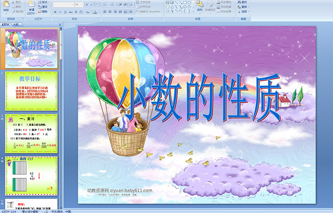Toggle Align Text Left
Screen dimensions: 333x213
point(105,12)
